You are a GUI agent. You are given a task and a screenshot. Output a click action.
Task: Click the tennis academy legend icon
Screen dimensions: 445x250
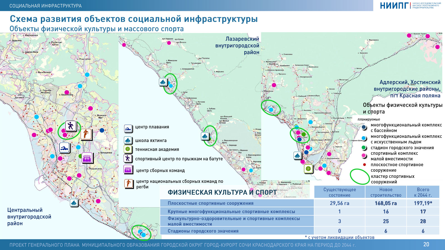pyautogui.click(x=128, y=149)
